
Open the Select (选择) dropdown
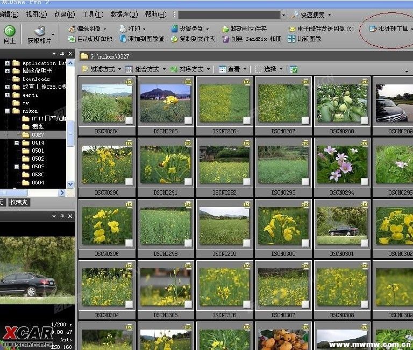point(269,69)
